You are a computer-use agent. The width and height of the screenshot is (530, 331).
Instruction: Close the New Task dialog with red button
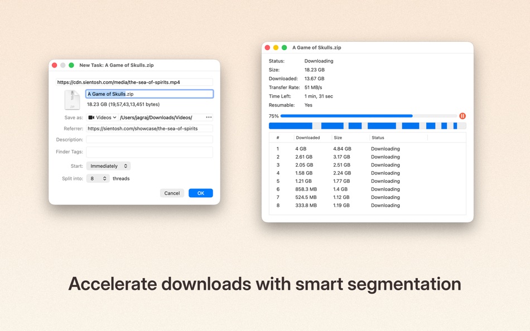point(55,65)
